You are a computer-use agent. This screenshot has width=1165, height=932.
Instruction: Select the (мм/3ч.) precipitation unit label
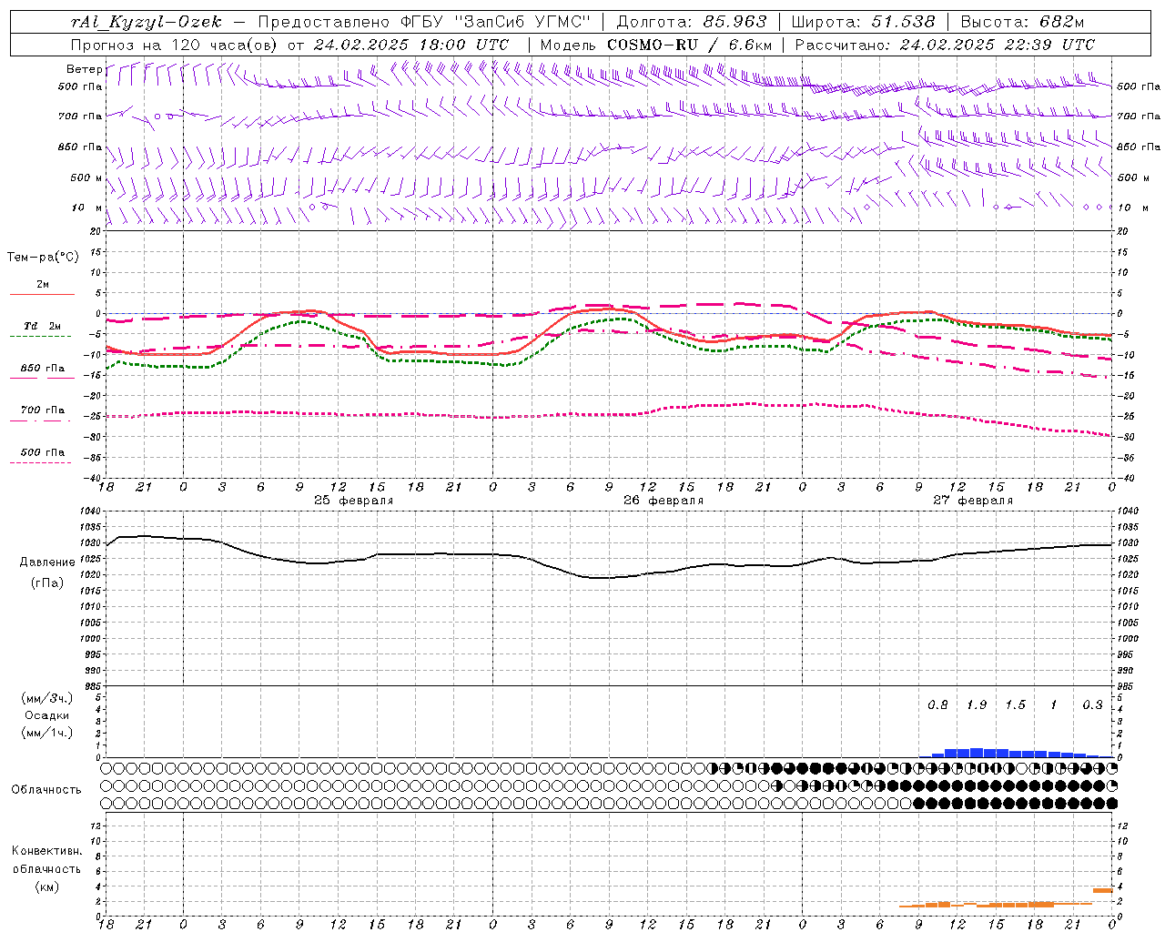(x=47, y=698)
